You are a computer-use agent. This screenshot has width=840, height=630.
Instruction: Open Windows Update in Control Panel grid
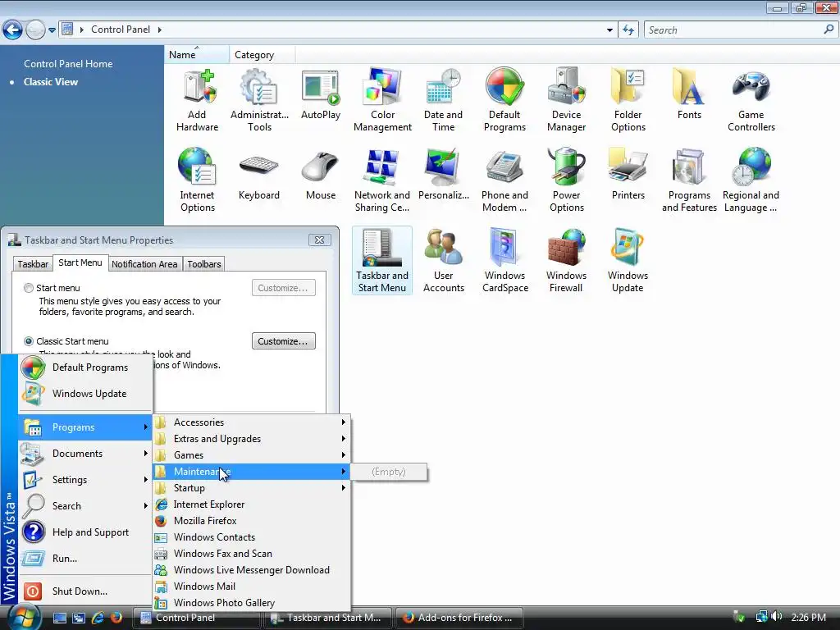628,262
